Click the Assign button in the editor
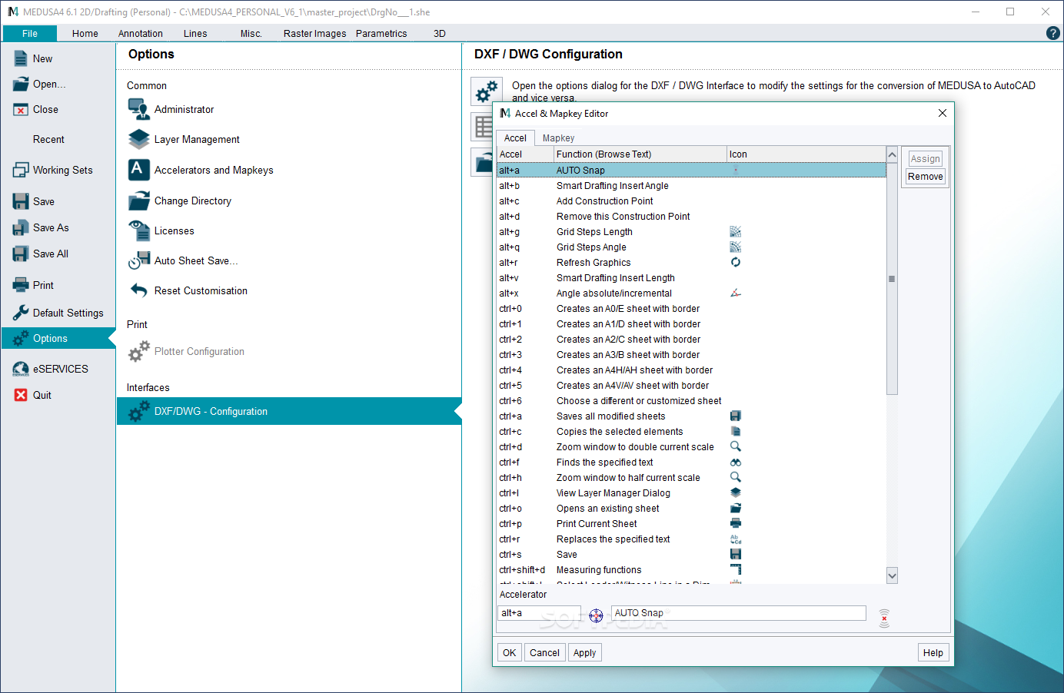The width and height of the screenshot is (1064, 693). (925, 159)
